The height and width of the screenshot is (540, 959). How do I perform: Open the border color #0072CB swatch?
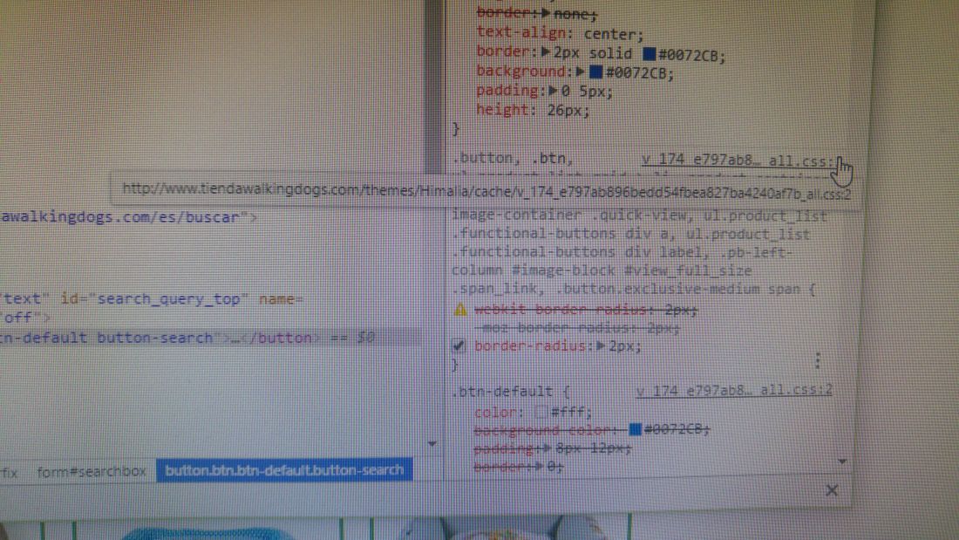(x=649, y=54)
